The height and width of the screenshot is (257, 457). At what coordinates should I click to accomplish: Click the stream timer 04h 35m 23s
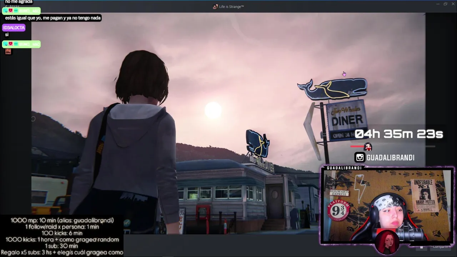click(398, 134)
